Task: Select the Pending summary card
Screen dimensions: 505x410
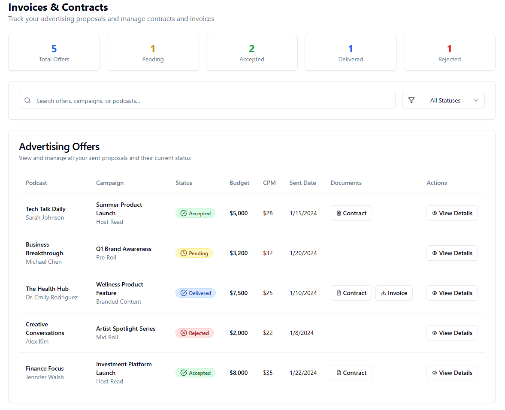Action: coord(153,52)
